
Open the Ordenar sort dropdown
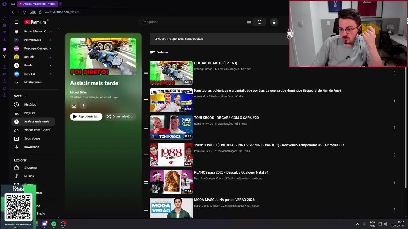coord(159,52)
